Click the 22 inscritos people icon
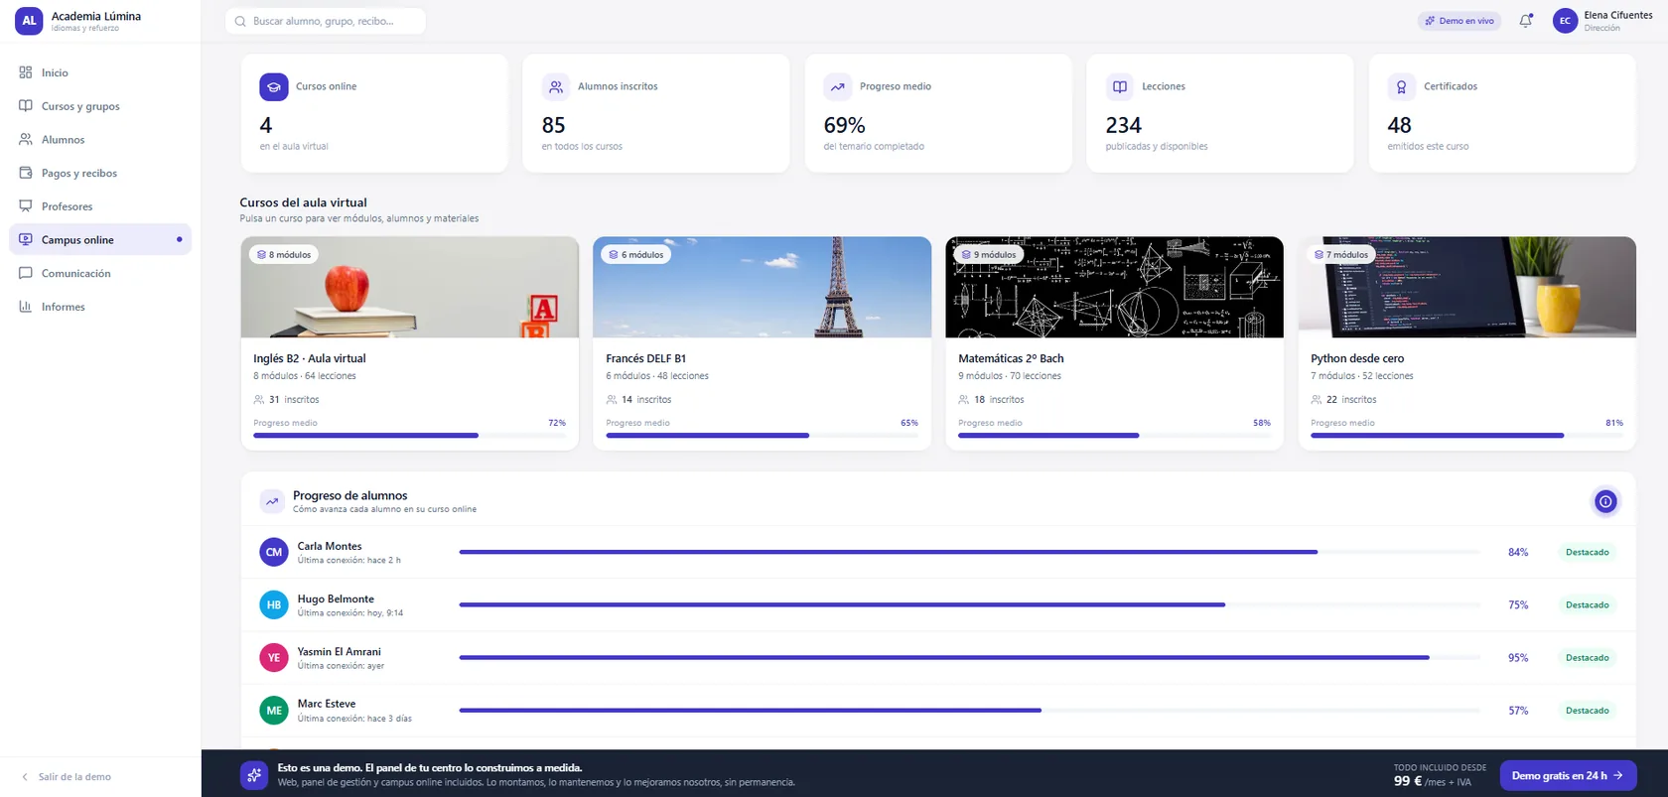 click(x=1317, y=400)
